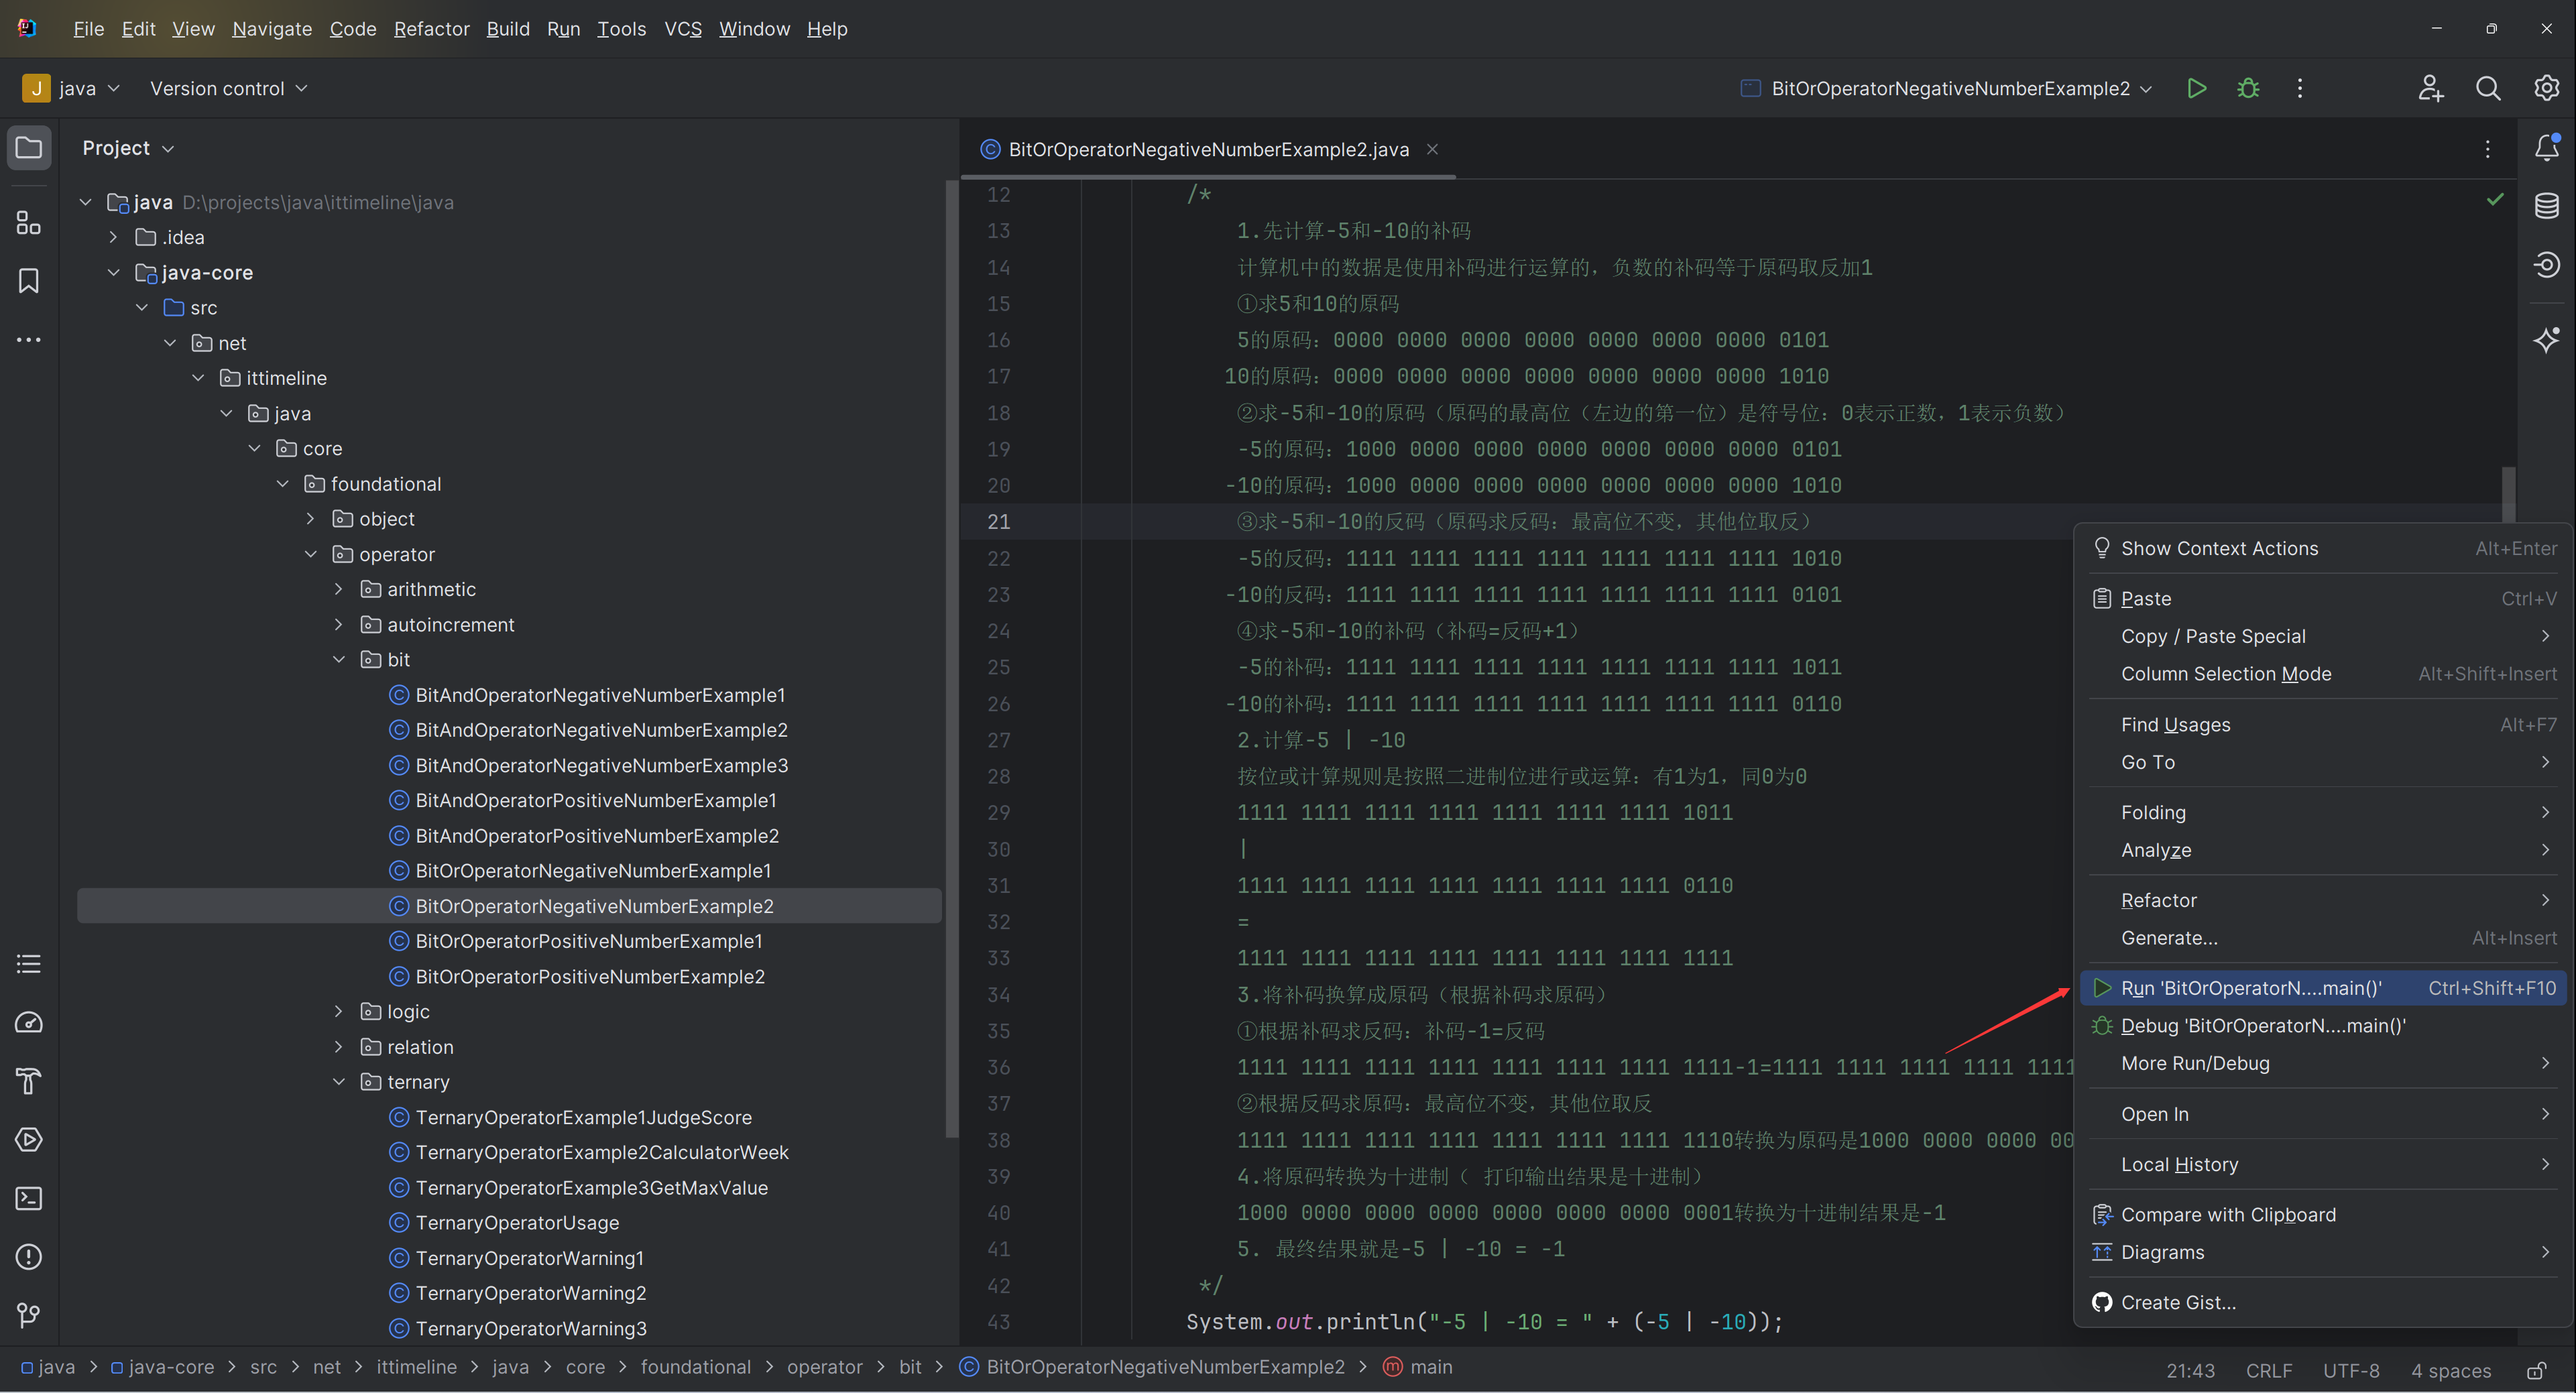The width and height of the screenshot is (2576, 1393).
Task: Click the UTF-8 encoding in status bar
Action: point(2351,1370)
